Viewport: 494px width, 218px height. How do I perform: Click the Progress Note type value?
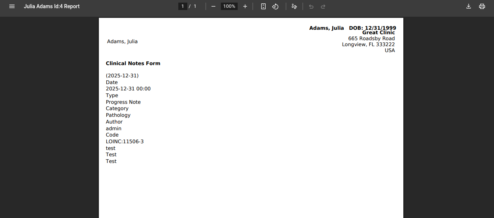point(123,102)
